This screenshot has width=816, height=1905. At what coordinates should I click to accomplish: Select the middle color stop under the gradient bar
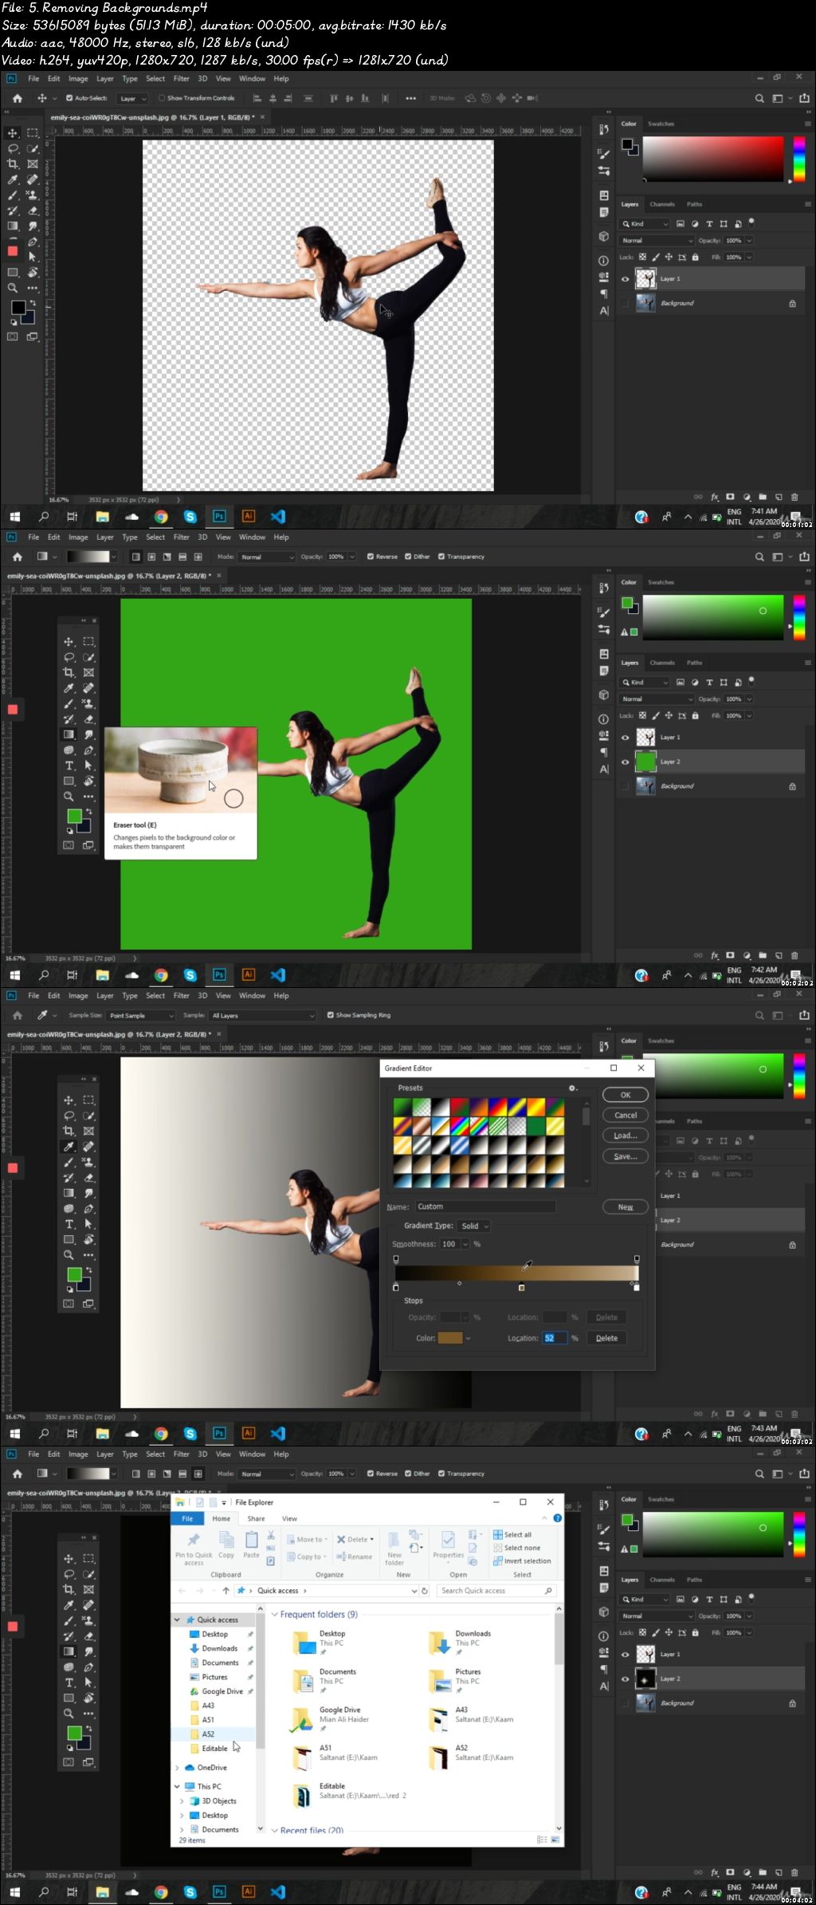521,1287
